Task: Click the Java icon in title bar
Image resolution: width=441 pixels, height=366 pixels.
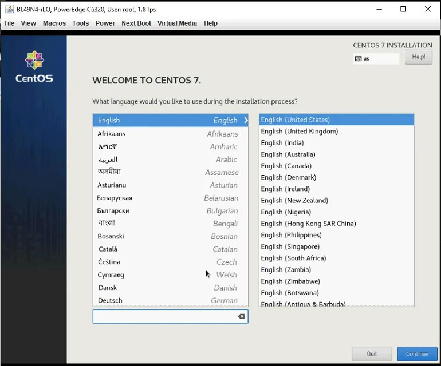Action: coord(10,9)
